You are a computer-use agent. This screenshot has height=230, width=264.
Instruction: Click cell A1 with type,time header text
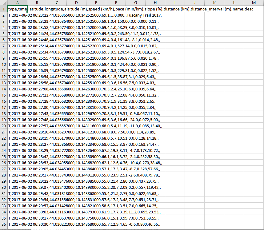[x=17, y=9]
